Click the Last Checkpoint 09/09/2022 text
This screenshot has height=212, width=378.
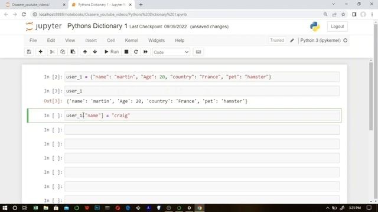pyautogui.click(x=158, y=26)
